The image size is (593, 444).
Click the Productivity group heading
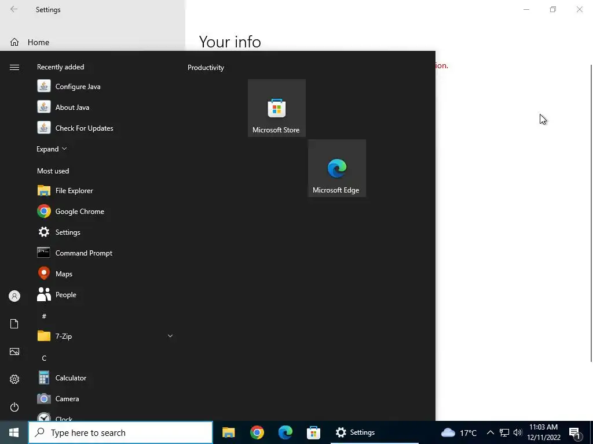[x=206, y=68]
